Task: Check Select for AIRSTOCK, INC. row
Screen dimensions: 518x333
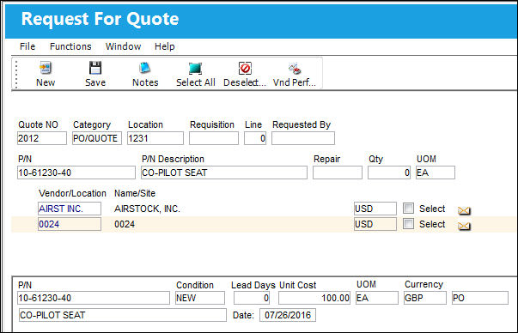Action: [408, 209]
